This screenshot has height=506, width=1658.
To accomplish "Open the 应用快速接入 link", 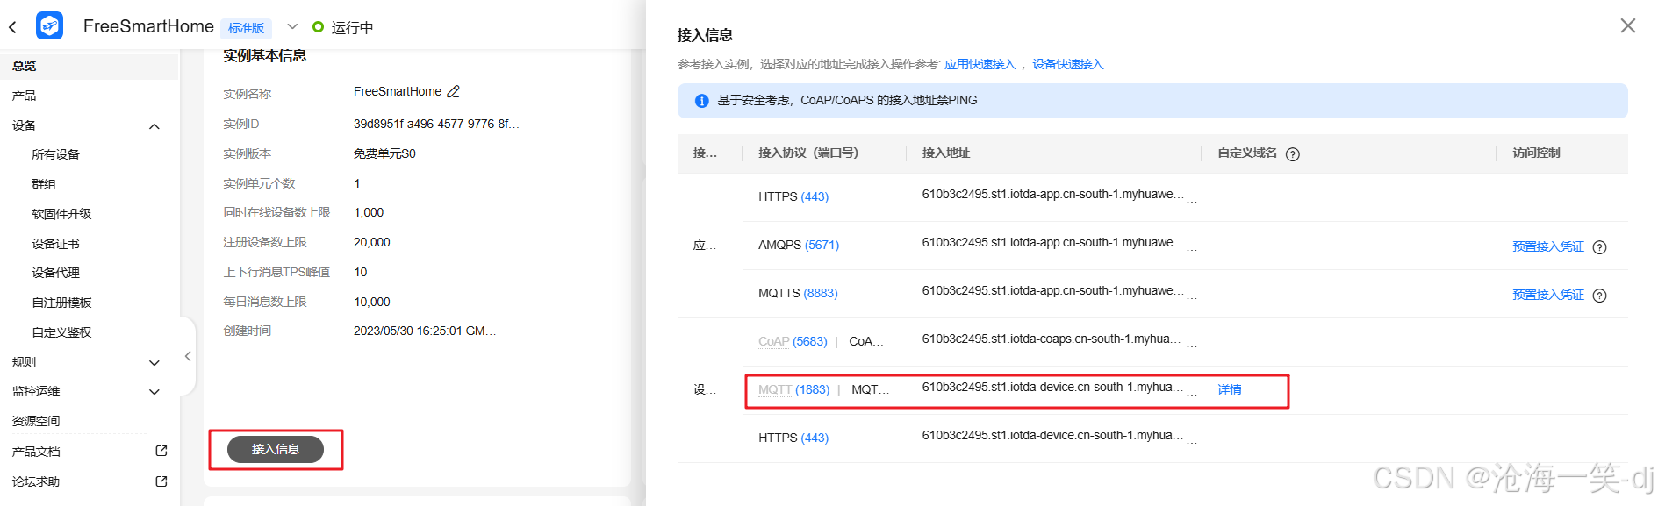I will click(980, 64).
